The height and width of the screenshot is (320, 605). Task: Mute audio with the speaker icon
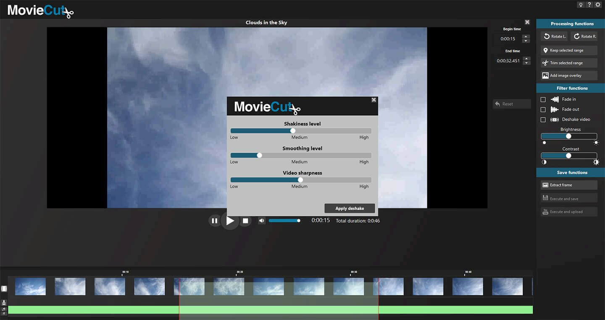tap(262, 221)
